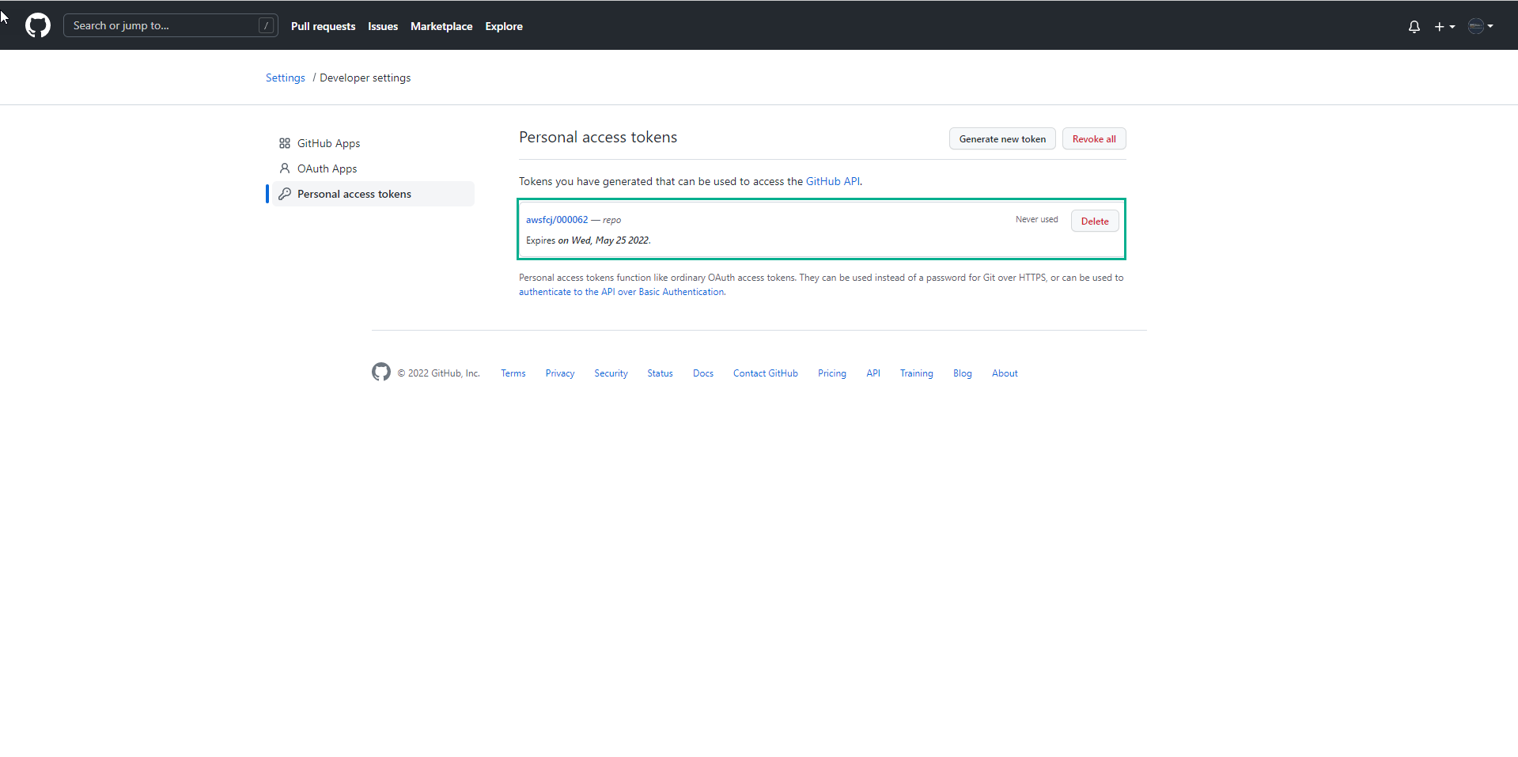Open Pull requests in top navigation

coord(323,26)
